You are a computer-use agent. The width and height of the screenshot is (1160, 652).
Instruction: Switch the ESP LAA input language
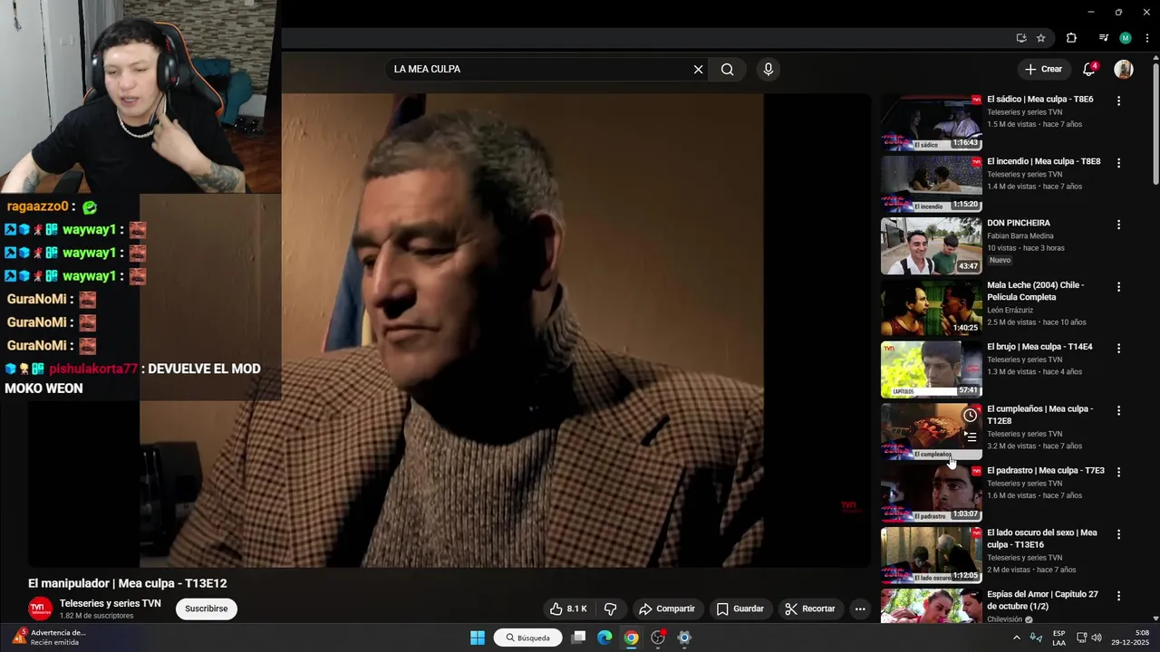pos(1058,638)
